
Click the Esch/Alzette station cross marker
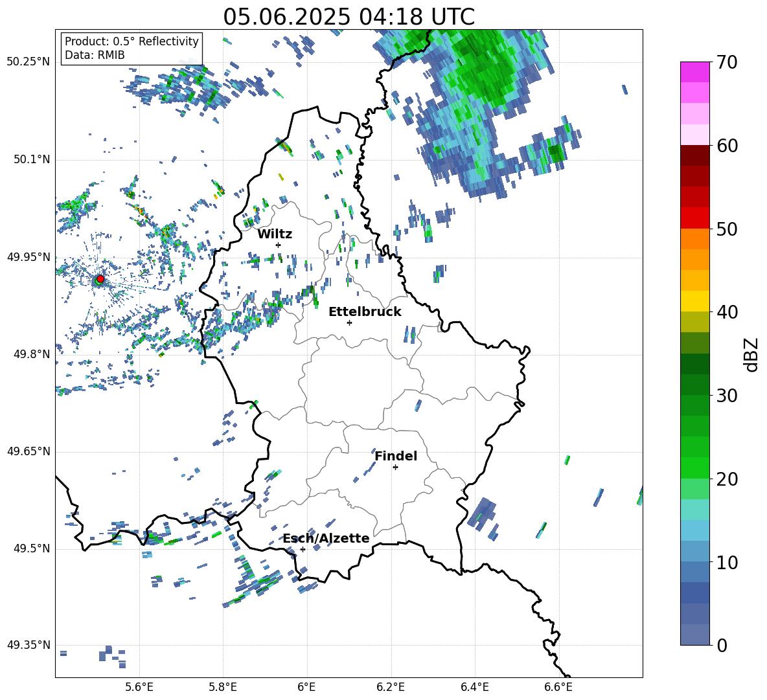(x=303, y=549)
